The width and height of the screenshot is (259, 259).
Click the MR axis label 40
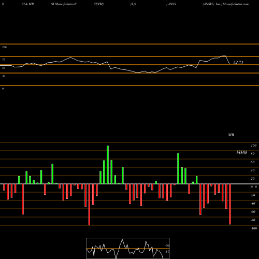[252, 170]
